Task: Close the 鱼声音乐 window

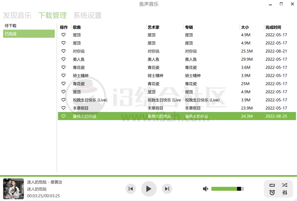Action: tap(292, 4)
